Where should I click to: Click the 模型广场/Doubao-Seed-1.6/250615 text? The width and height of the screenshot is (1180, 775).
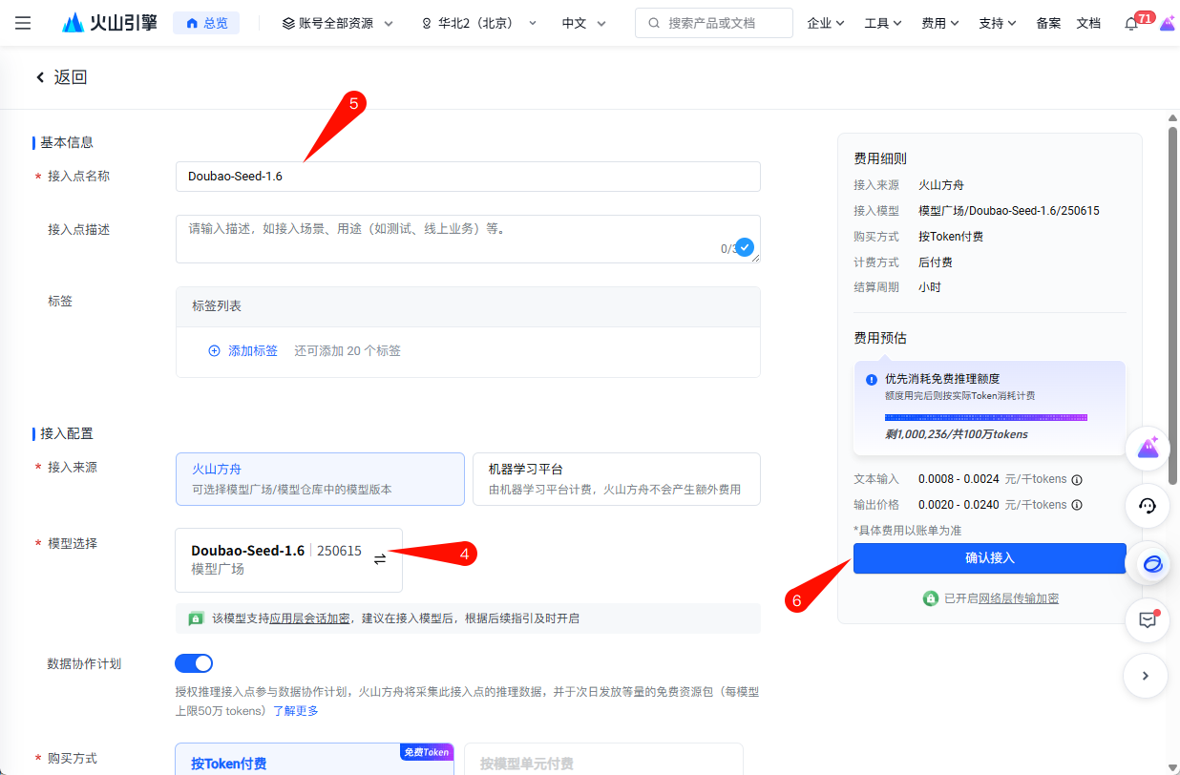click(x=1009, y=211)
